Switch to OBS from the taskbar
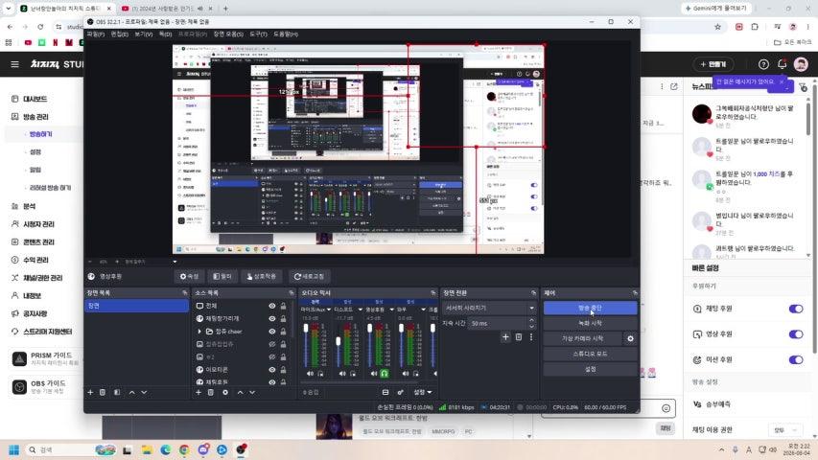The height and width of the screenshot is (460, 818). pyautogui.click(x=241, y=449)
